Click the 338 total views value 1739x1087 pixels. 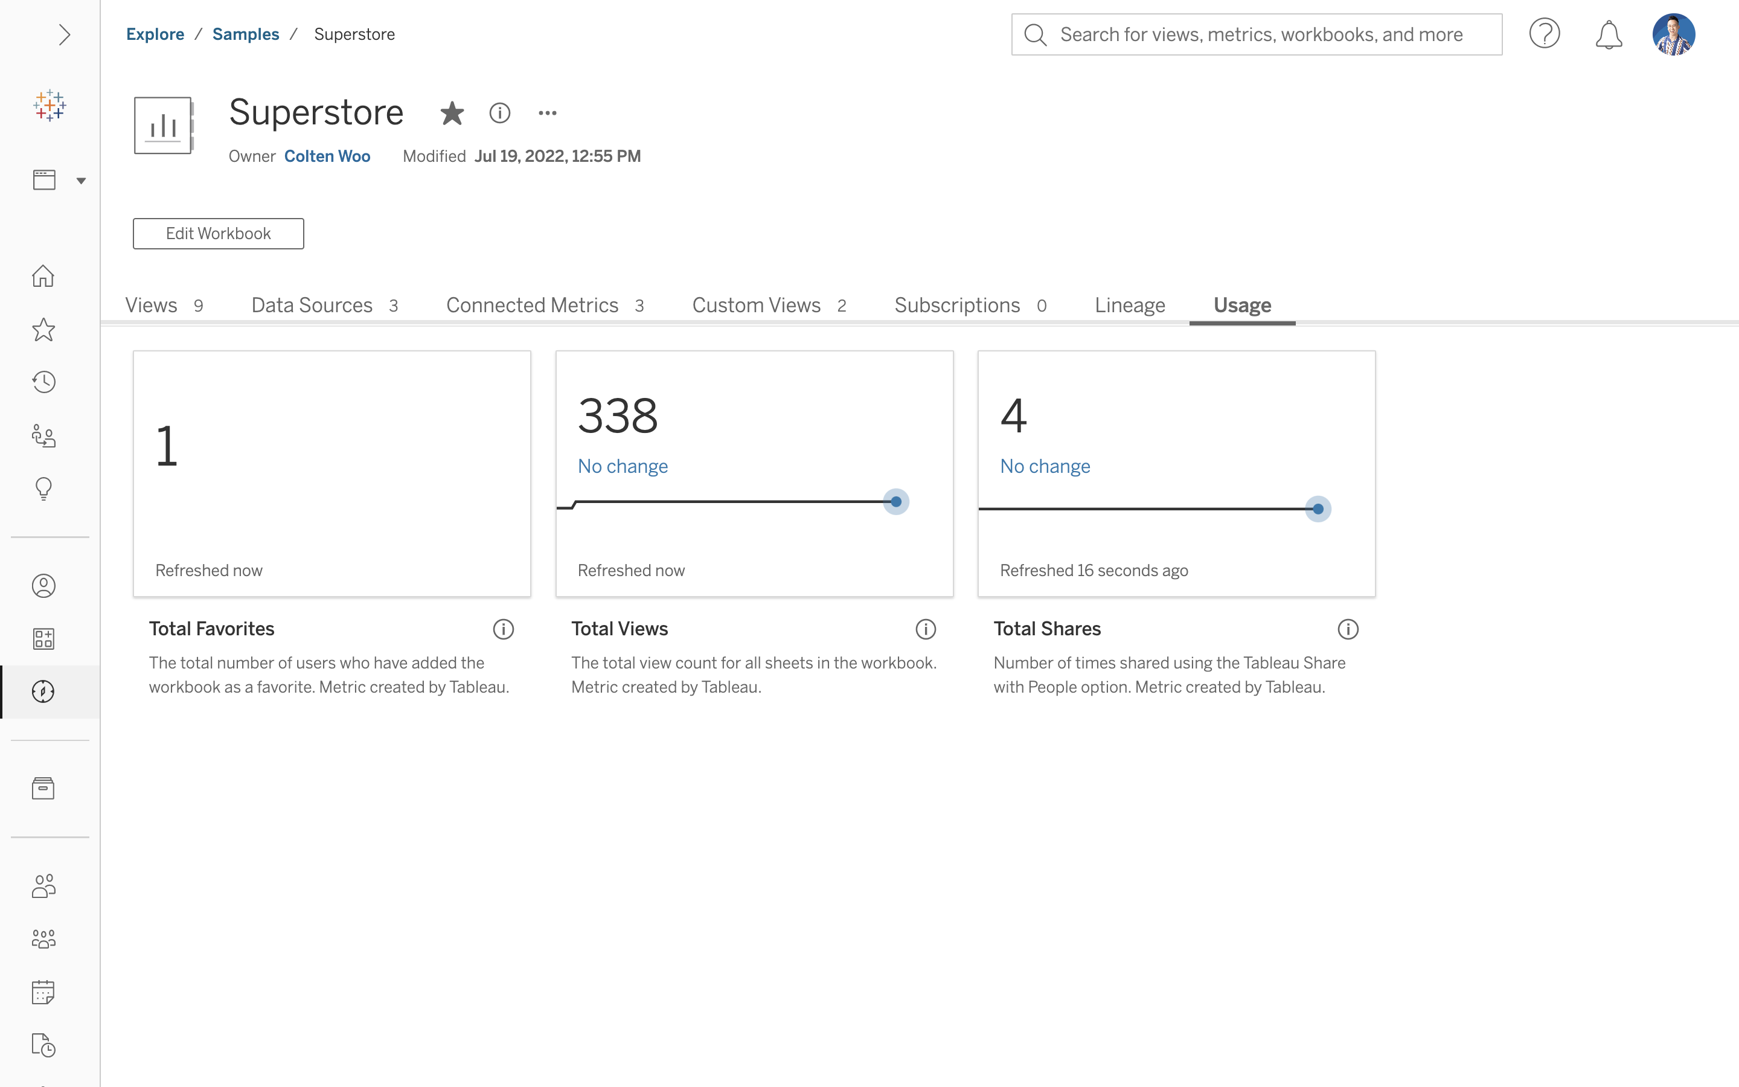pyautogui.click(x=618, y=416)
